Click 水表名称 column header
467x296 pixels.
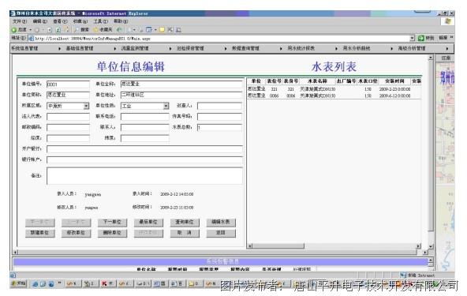tap(317, 81)
